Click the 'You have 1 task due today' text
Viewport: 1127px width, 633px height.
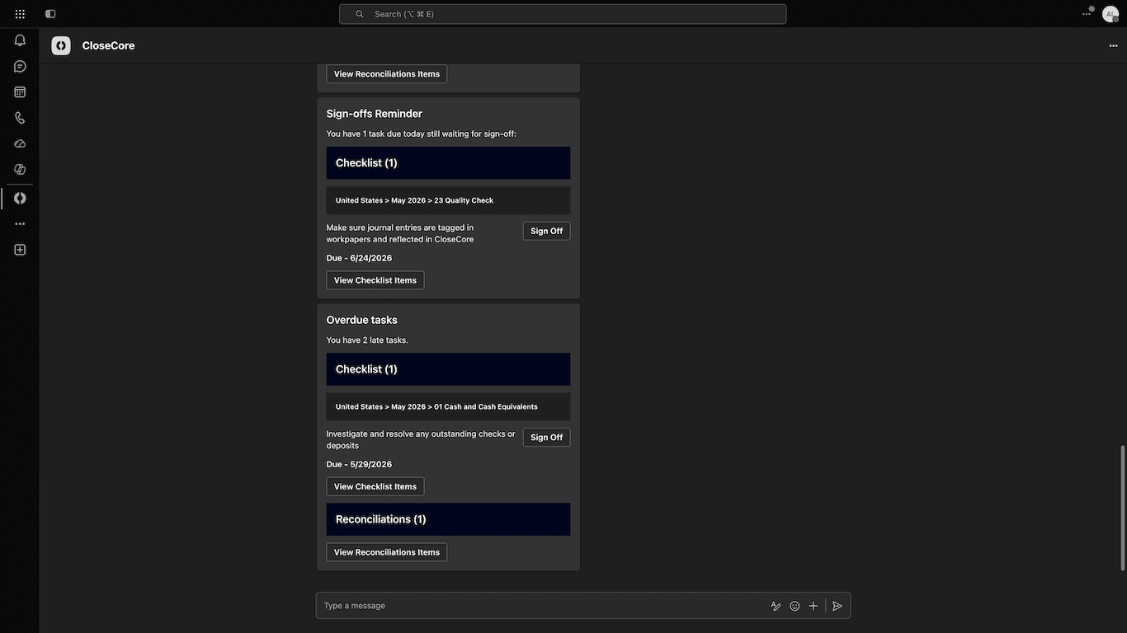421,134
